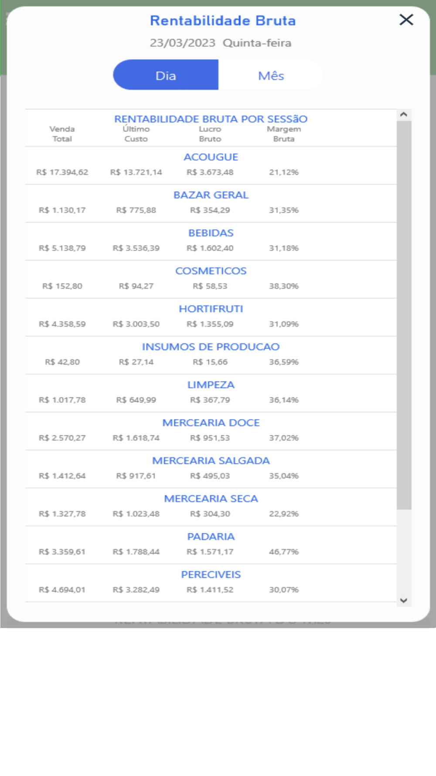
Task: Select the BAZAR GERAL section
Action: coord(211,195)
